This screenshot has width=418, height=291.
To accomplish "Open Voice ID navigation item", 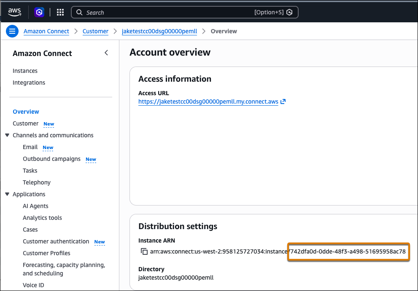I will 33,285.
